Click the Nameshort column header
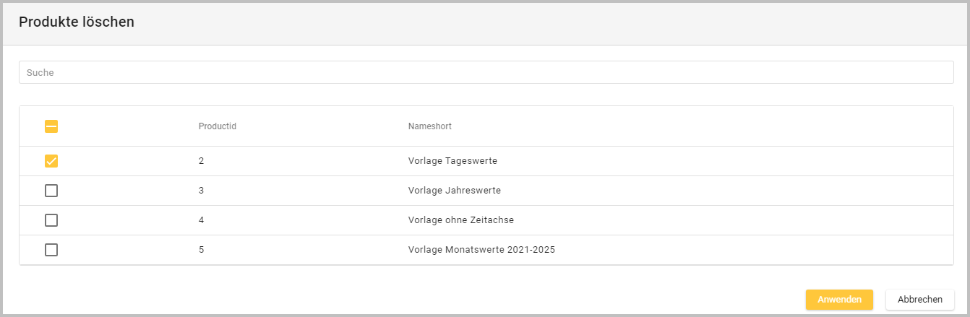This screenshot has width=970, height=317. pyautogui.click(x=429, y=126)
